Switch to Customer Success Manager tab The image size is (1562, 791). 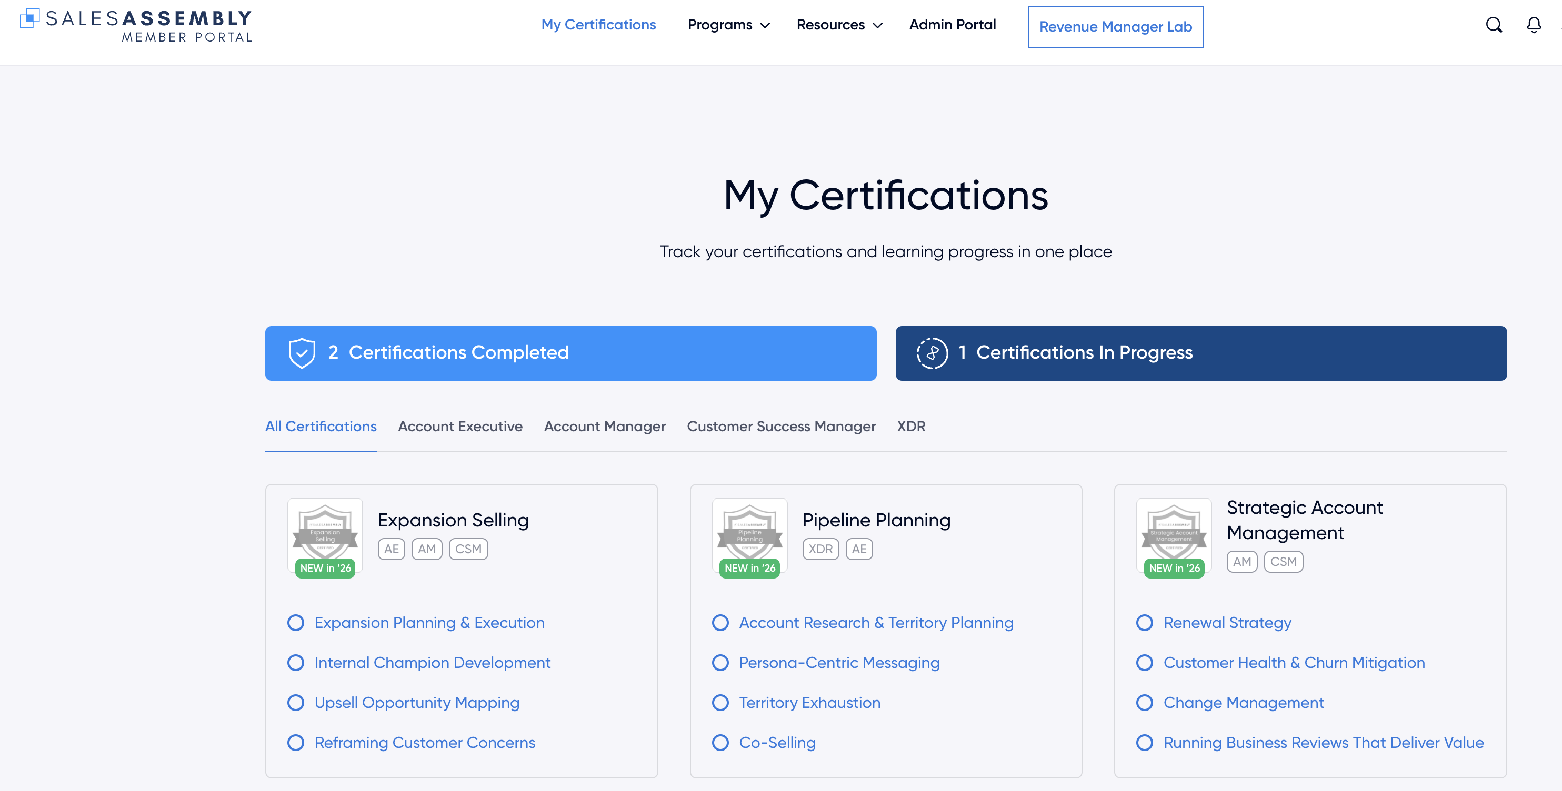pyautogui.click(x=780, y=426)
